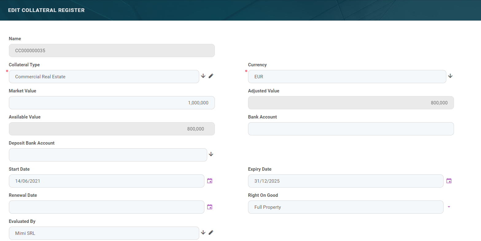Expand the Currency lookup arrow

point(450,76)
